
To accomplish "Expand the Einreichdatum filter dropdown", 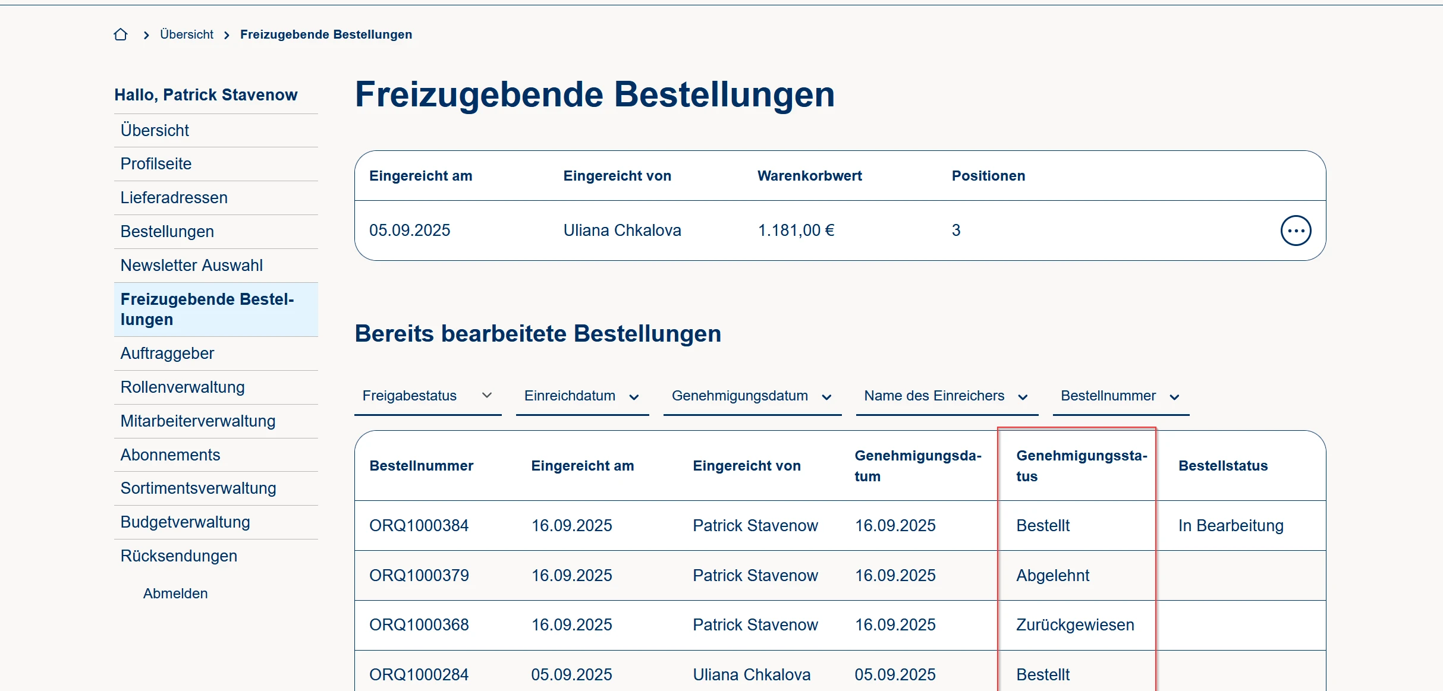I will point(581,396).
